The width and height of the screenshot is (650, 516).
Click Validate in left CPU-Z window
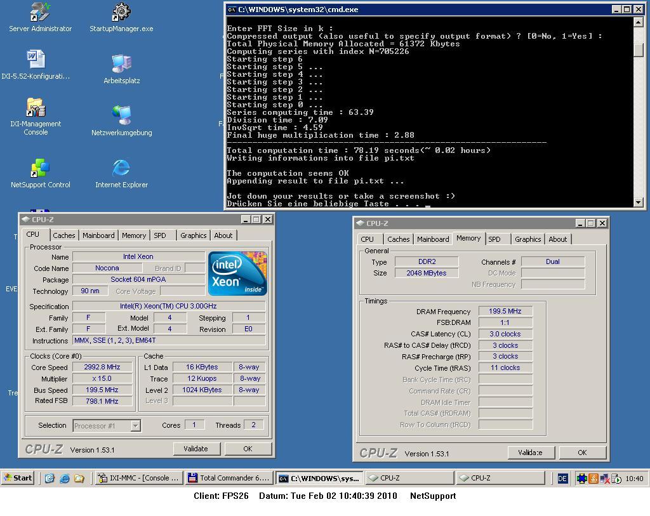tap(196, 449)
